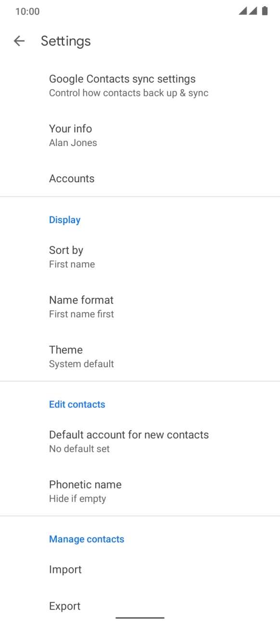Viewport: 280px width, 623px height.
Task: Change the Name format option
Action: tap(140, 306)
